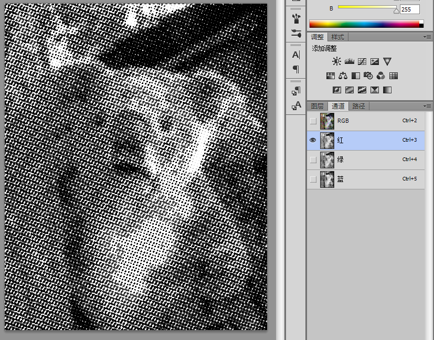The height and width of the screenshot is (340, 434).
Task: Open the 调整 panel flyout menu
Action: pyautogui.click(x=427, y=37)
